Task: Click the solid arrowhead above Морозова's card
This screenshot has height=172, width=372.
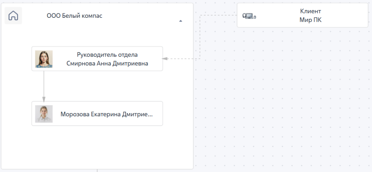Action: tap(44, 99)
